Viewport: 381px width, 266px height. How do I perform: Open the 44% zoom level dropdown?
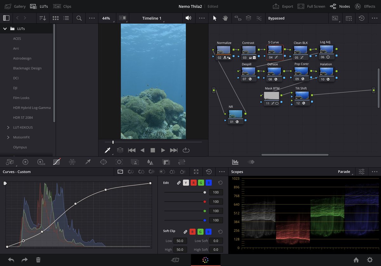(106, 18)
